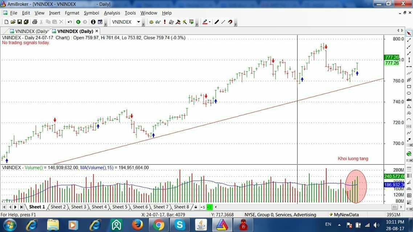Toggle the green indicator next to sheet lock

coord(209,207)
